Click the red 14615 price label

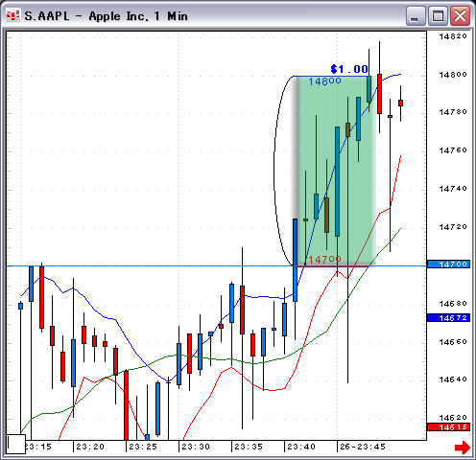coord(448,427)
